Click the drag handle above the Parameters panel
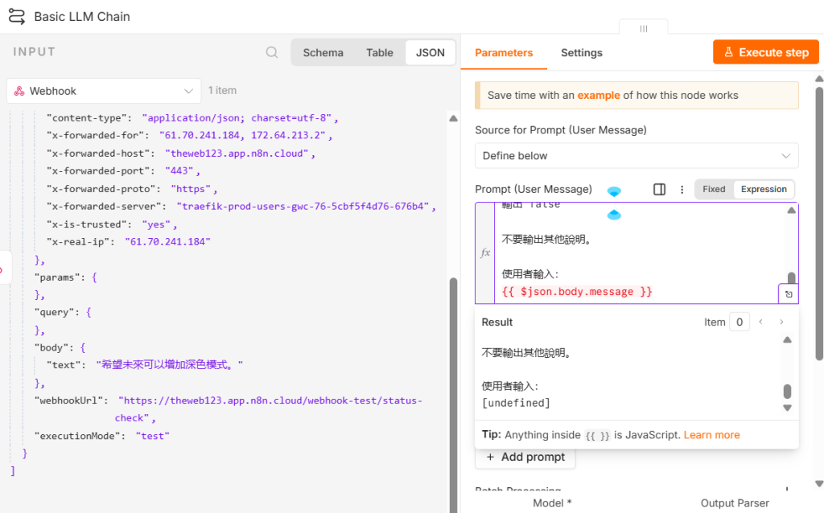The width and height of the screenshot is (824, 513). point(643,28)
